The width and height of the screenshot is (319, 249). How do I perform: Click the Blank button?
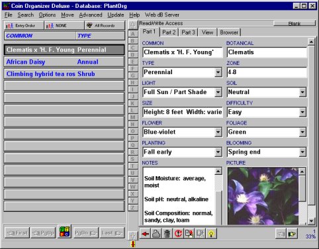click(295, 23)
